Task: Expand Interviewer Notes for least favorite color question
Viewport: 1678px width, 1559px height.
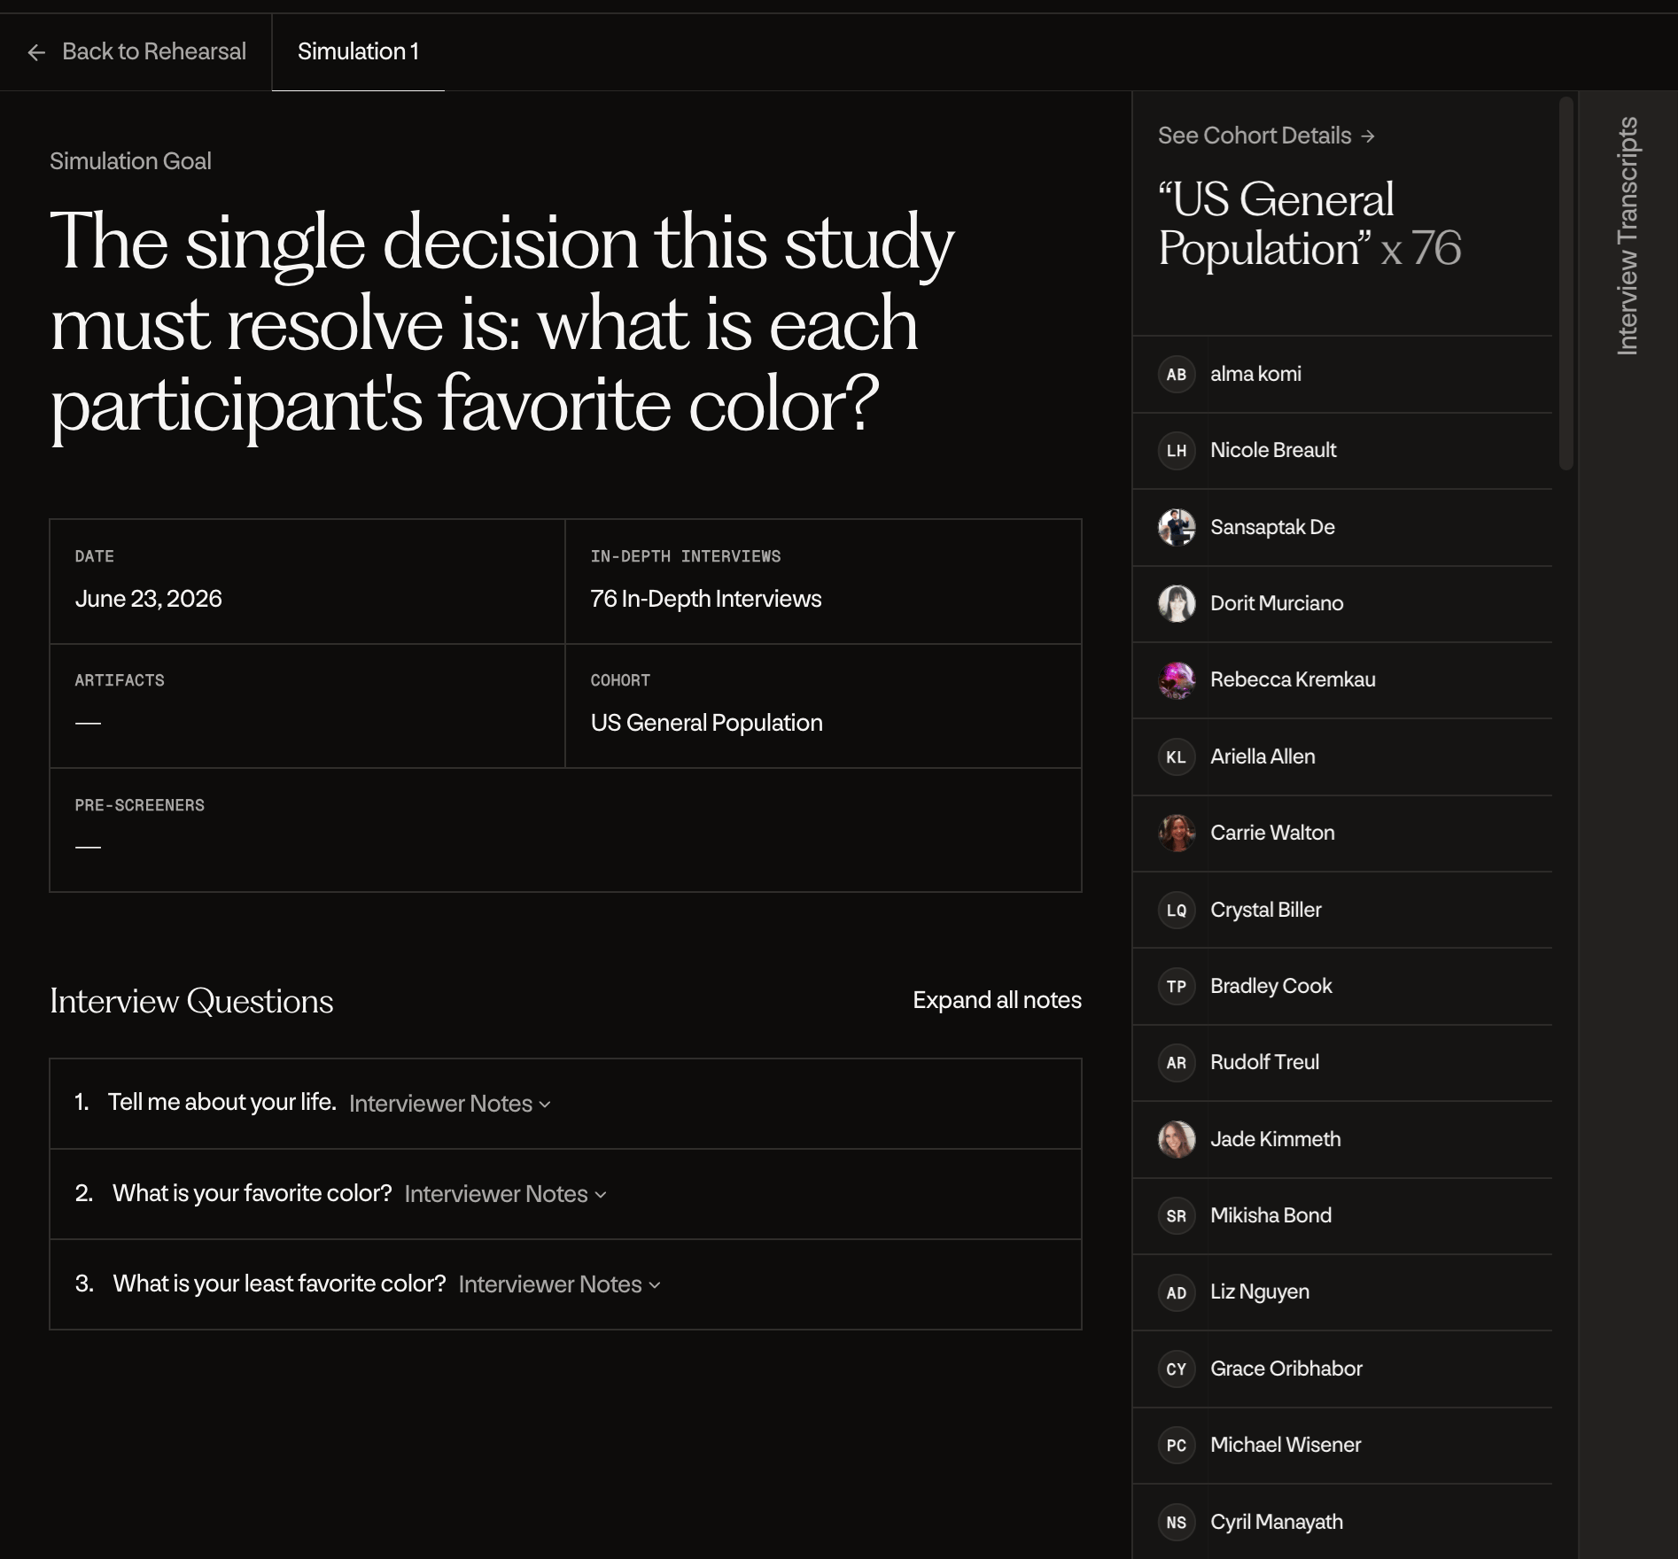Action: click(560, 1284)
